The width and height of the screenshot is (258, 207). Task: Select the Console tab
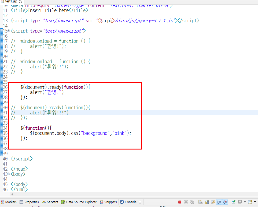(131, 202)
